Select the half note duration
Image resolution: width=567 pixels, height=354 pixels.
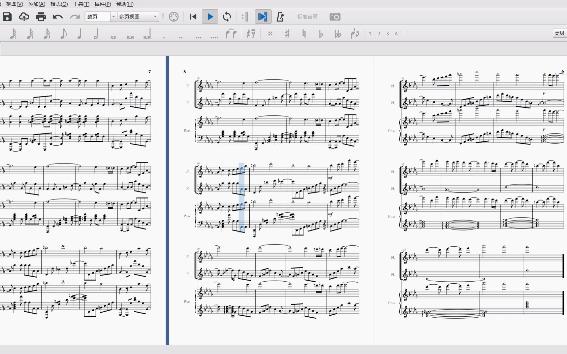pos(96,34)
